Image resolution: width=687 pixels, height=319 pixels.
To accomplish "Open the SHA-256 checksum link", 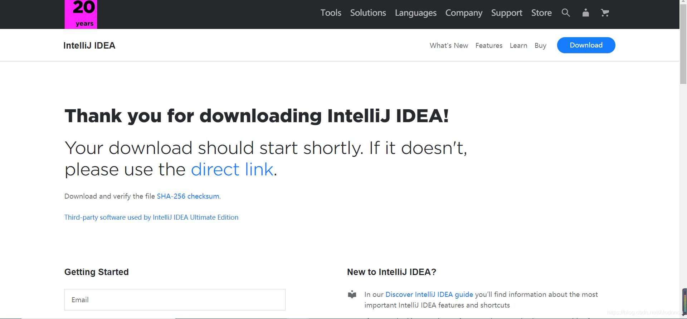I will (188, 196).
